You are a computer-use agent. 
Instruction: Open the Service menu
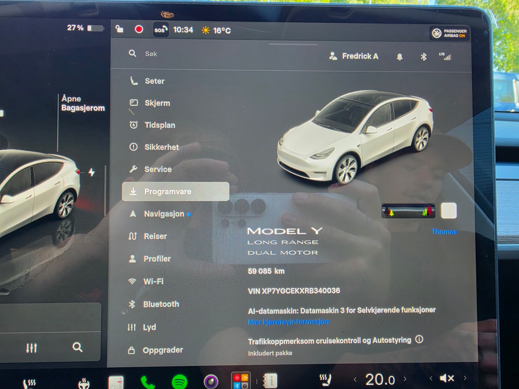click(150, 169)
